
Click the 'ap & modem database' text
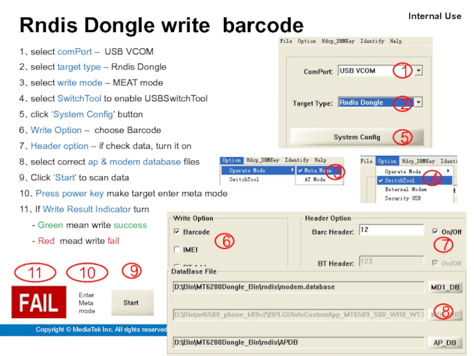134,161
